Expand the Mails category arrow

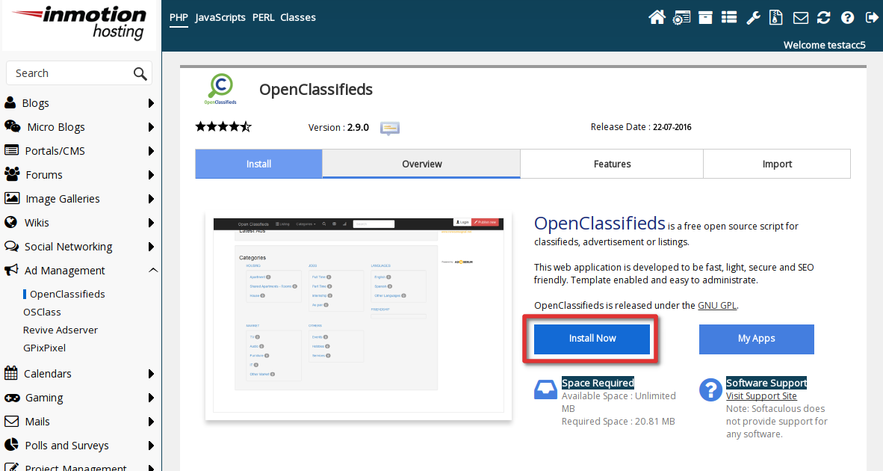click(151, 422)
